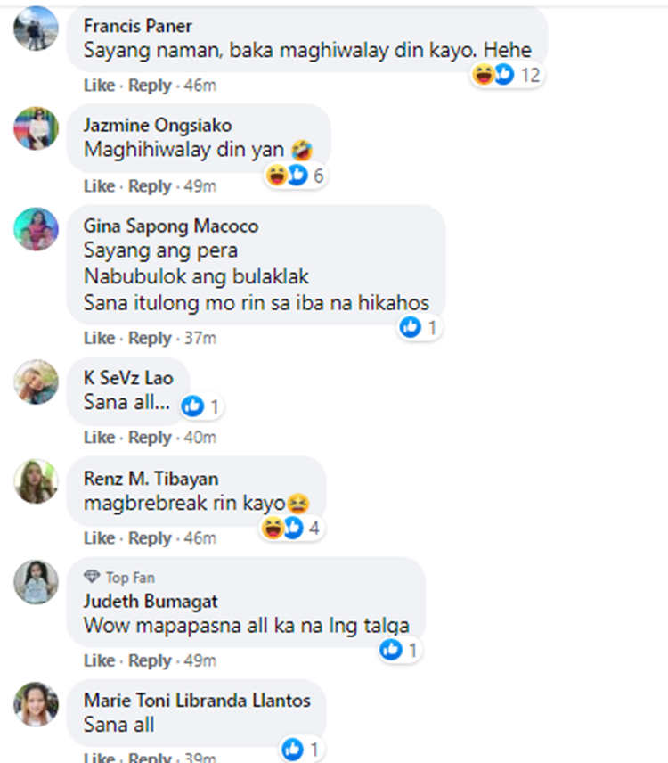Open like count on Gina Sapong Macoco's comment
This screenshot has width=668, height=763.
tap(420, 327)
